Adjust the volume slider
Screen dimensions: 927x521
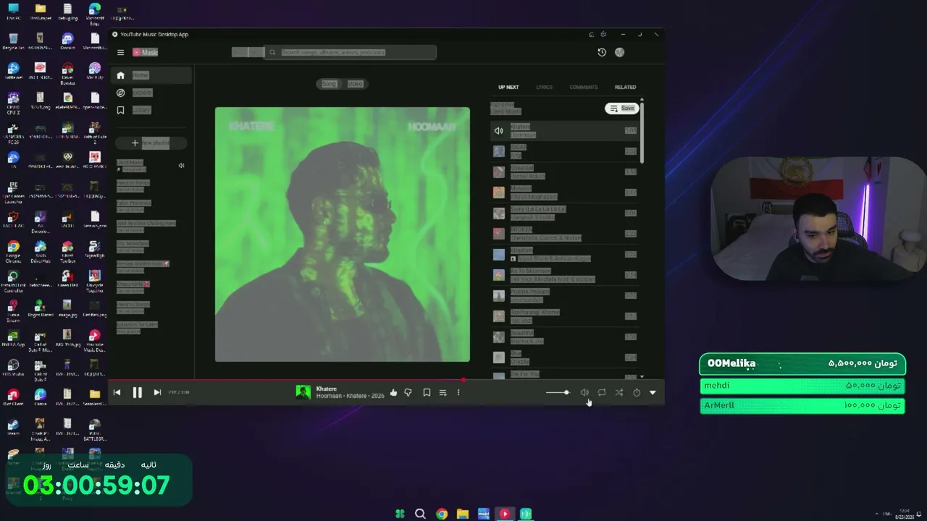558,392
